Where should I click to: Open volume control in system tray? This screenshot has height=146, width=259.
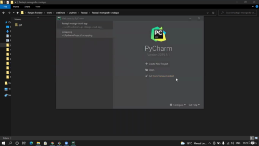pyautogui.click(x=232, y=143)
